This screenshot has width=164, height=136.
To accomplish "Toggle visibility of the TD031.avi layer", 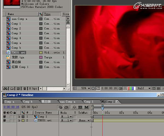I will (4, 120).
